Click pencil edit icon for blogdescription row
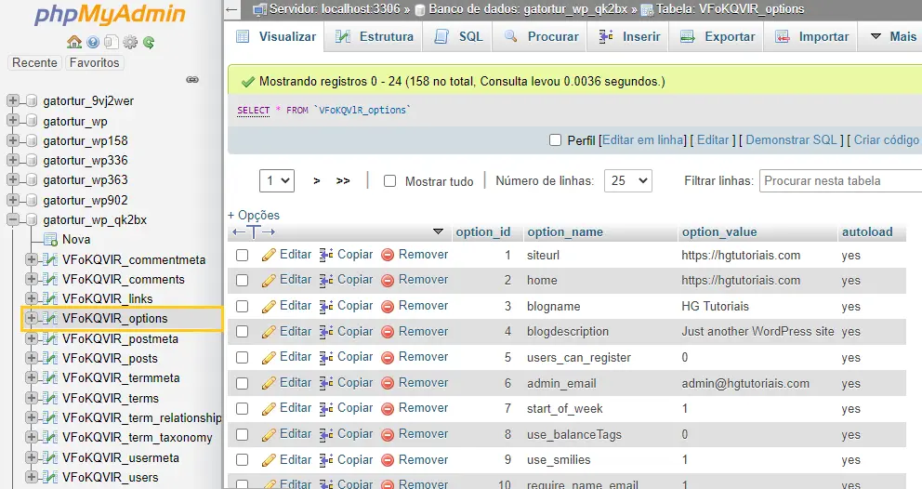The width and height of the screenshot is (922, 489). 269,332
